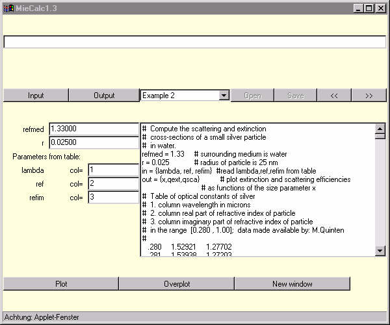Click the script text area scrollbar up arrow
The image size is (390, 325).
coord(380,129)
